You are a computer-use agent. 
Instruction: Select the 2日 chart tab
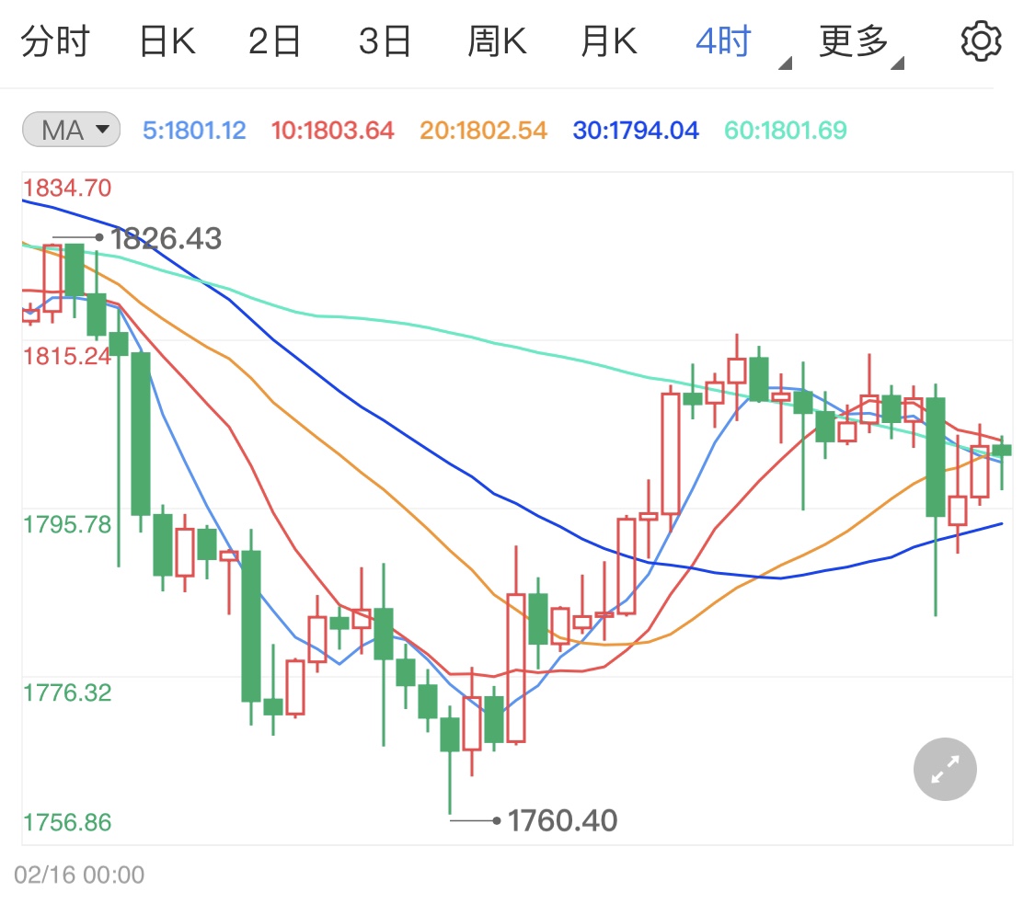[274, 41]
